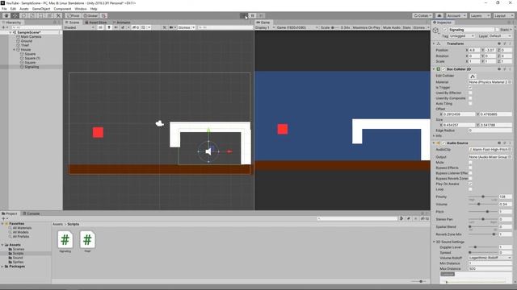Image resolution: width=517 pixels, height=290 pixels.
Task: Collapse the House object in Hierarchy
Action: coord(15,50)
